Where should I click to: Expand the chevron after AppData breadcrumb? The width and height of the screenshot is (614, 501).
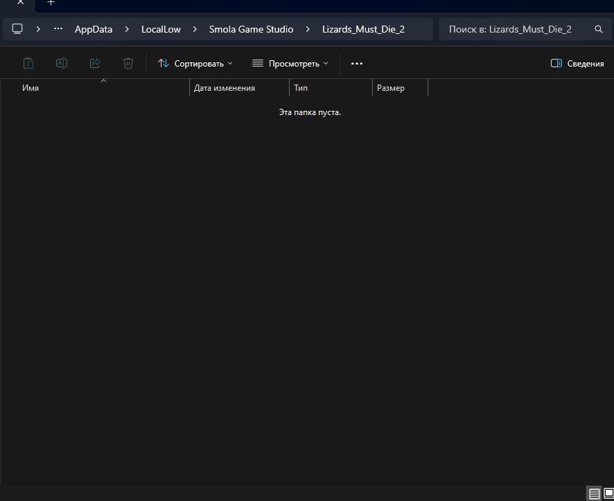(x=128, y=29)
